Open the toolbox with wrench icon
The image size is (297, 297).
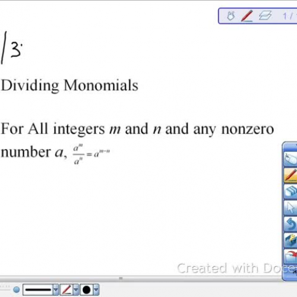[x=290, y=240]
